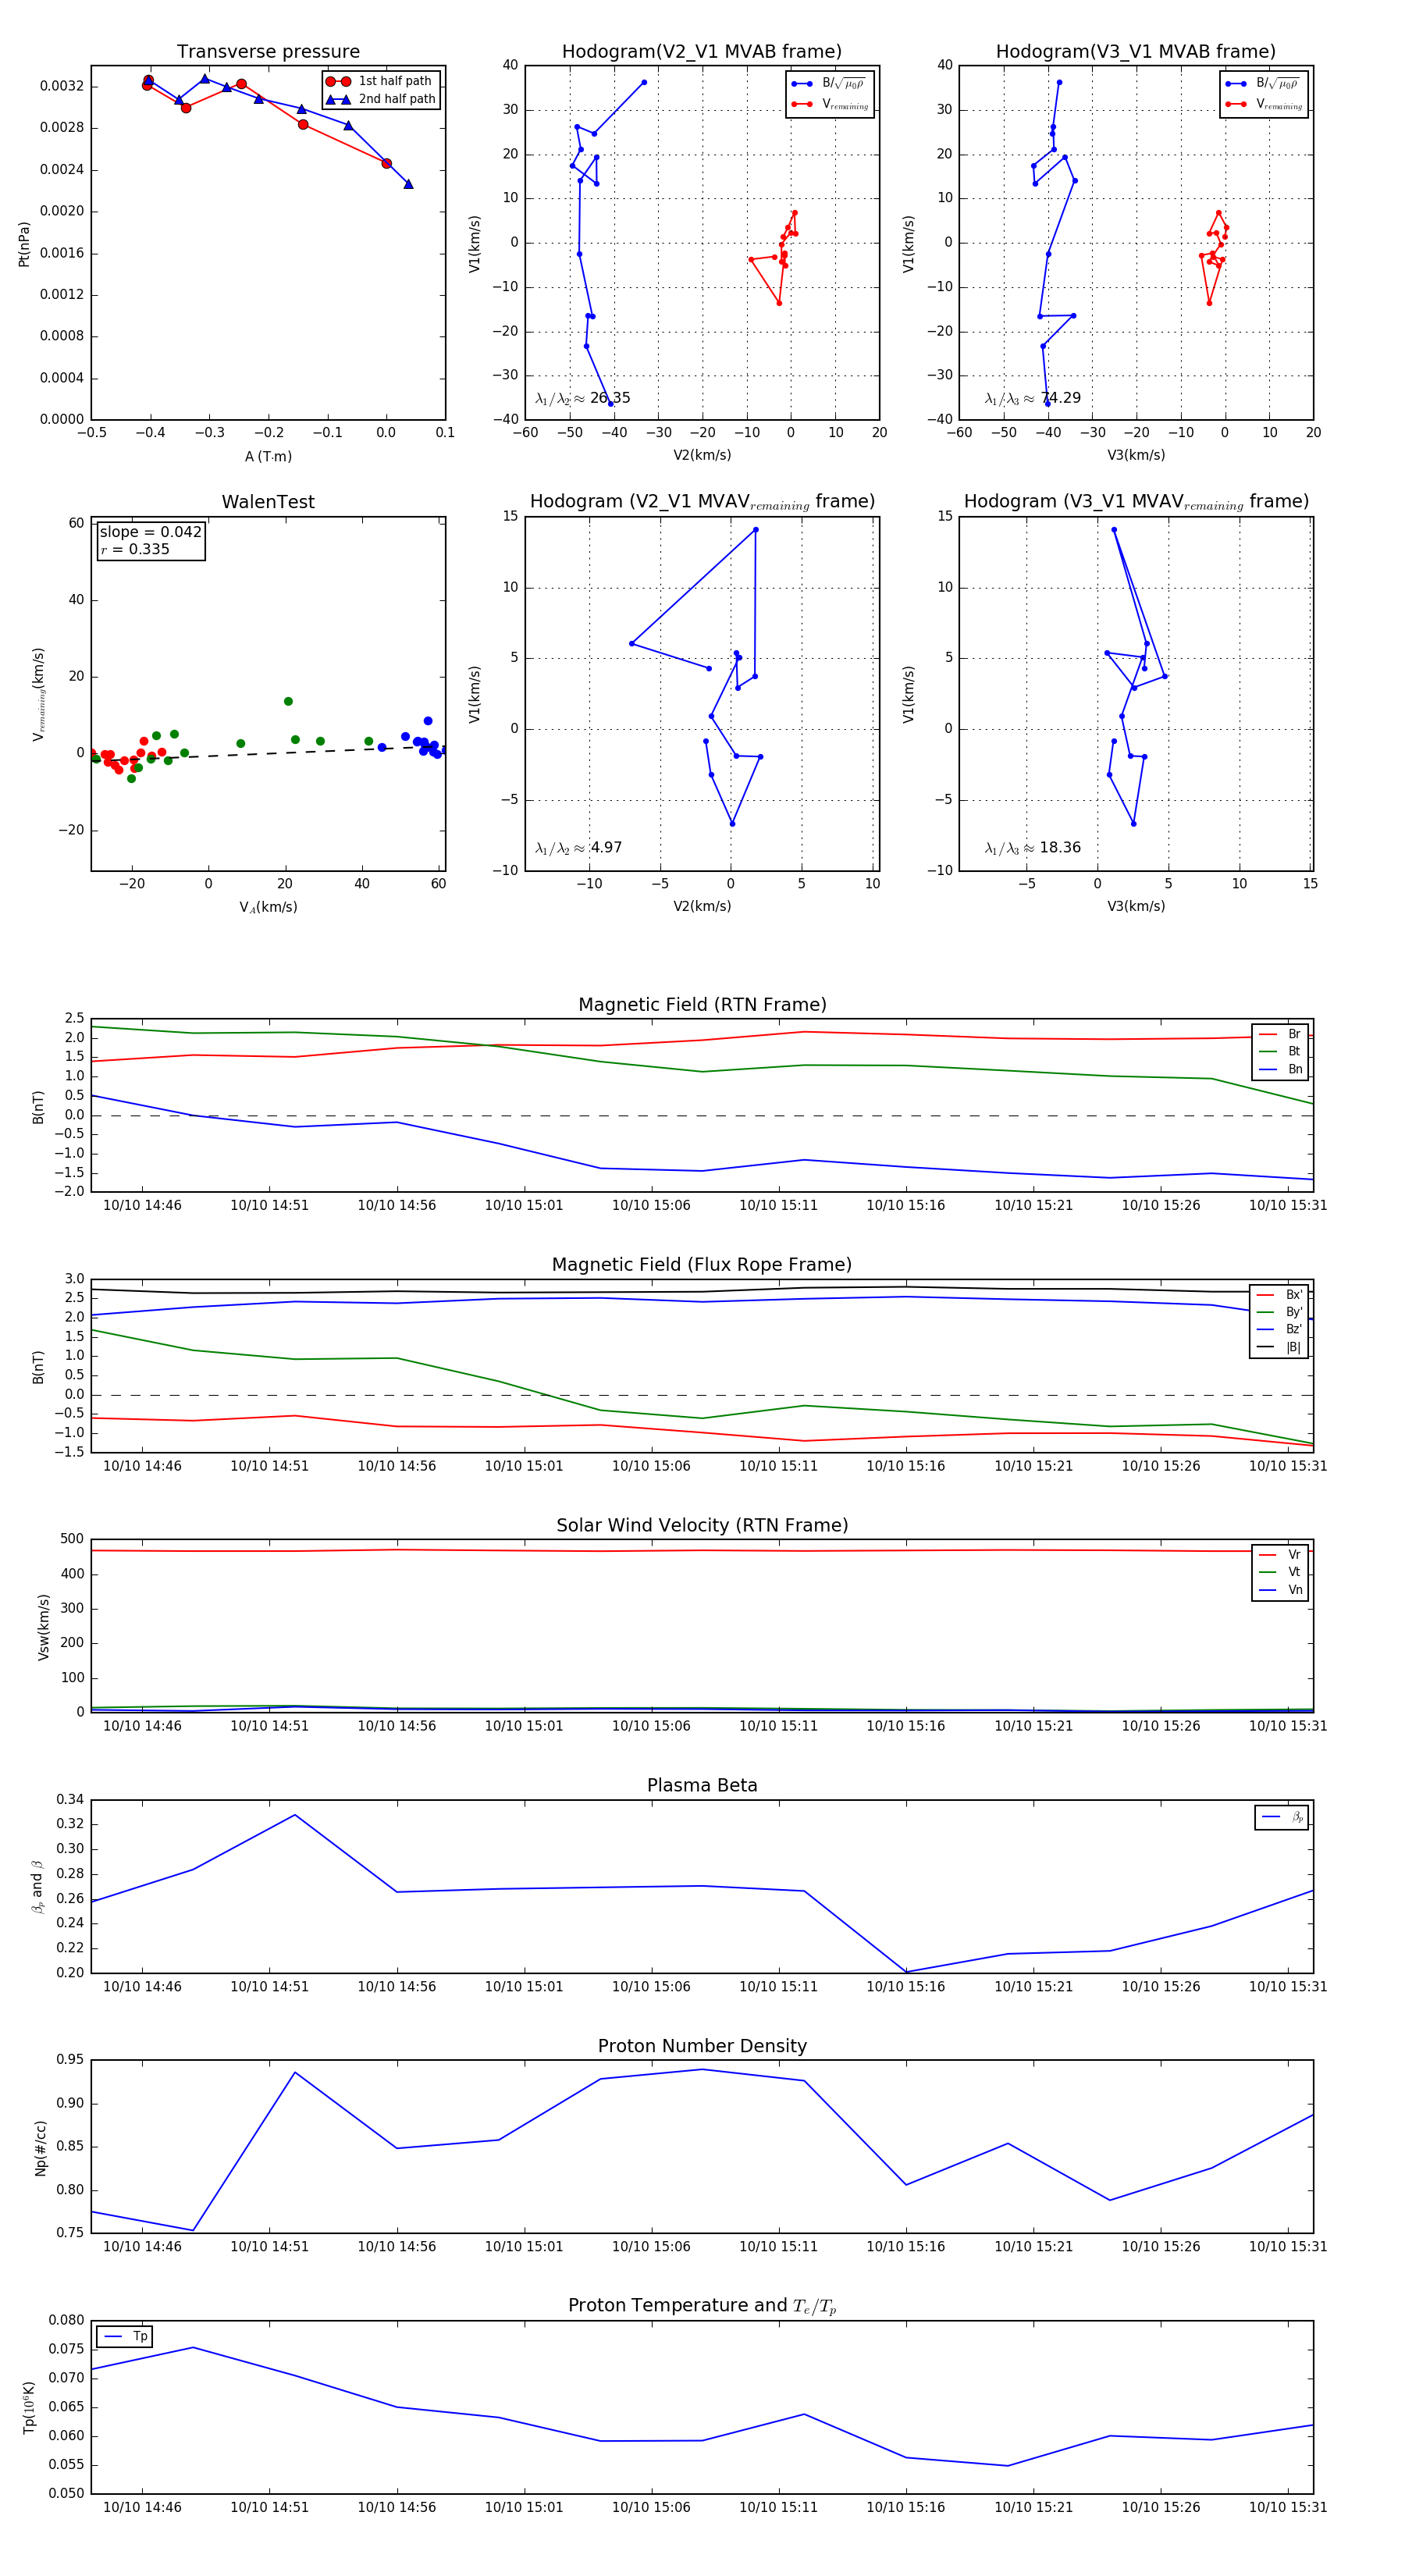
Task: Click the Transverse pressure plot title
Action: (x=268, y=52)
